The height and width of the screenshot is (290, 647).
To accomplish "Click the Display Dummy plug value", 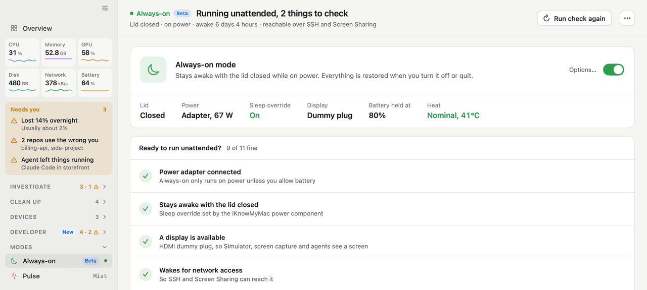I will point(330,115).
